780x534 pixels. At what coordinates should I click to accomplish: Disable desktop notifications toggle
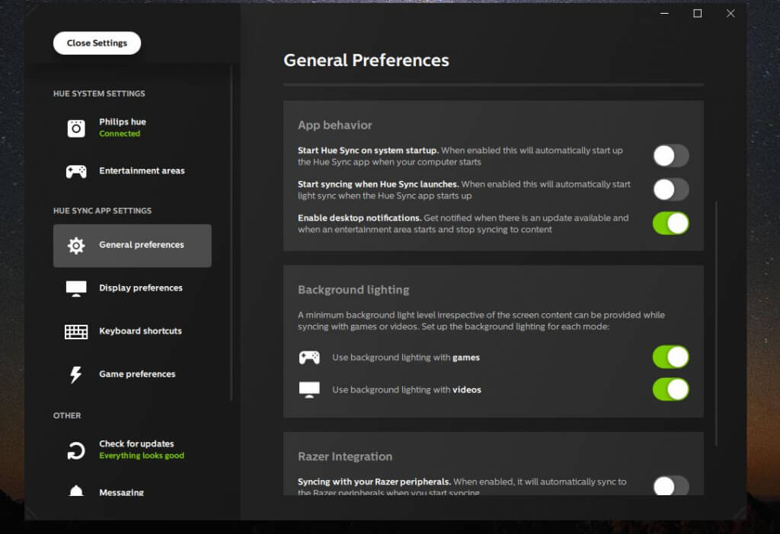pos(670,223)
